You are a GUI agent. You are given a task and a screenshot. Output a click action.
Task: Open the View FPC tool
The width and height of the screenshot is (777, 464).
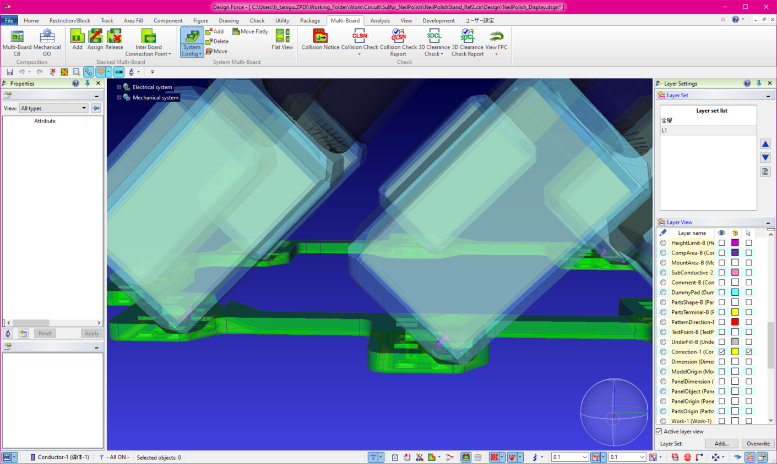coord(496,42)
